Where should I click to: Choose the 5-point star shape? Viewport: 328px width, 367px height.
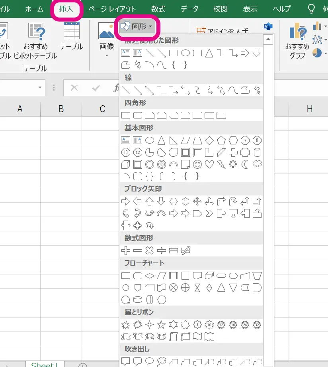(x=161, y=324)
